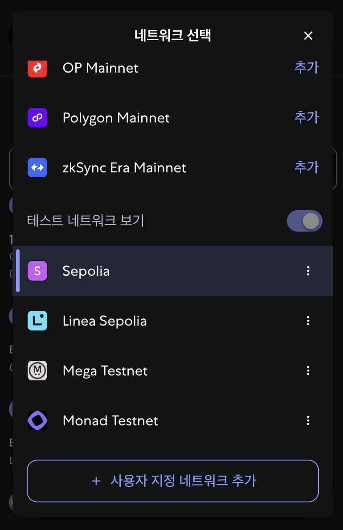
Task: Click the Monad Testnet diamond icon
Action: [x=37, y=420]
